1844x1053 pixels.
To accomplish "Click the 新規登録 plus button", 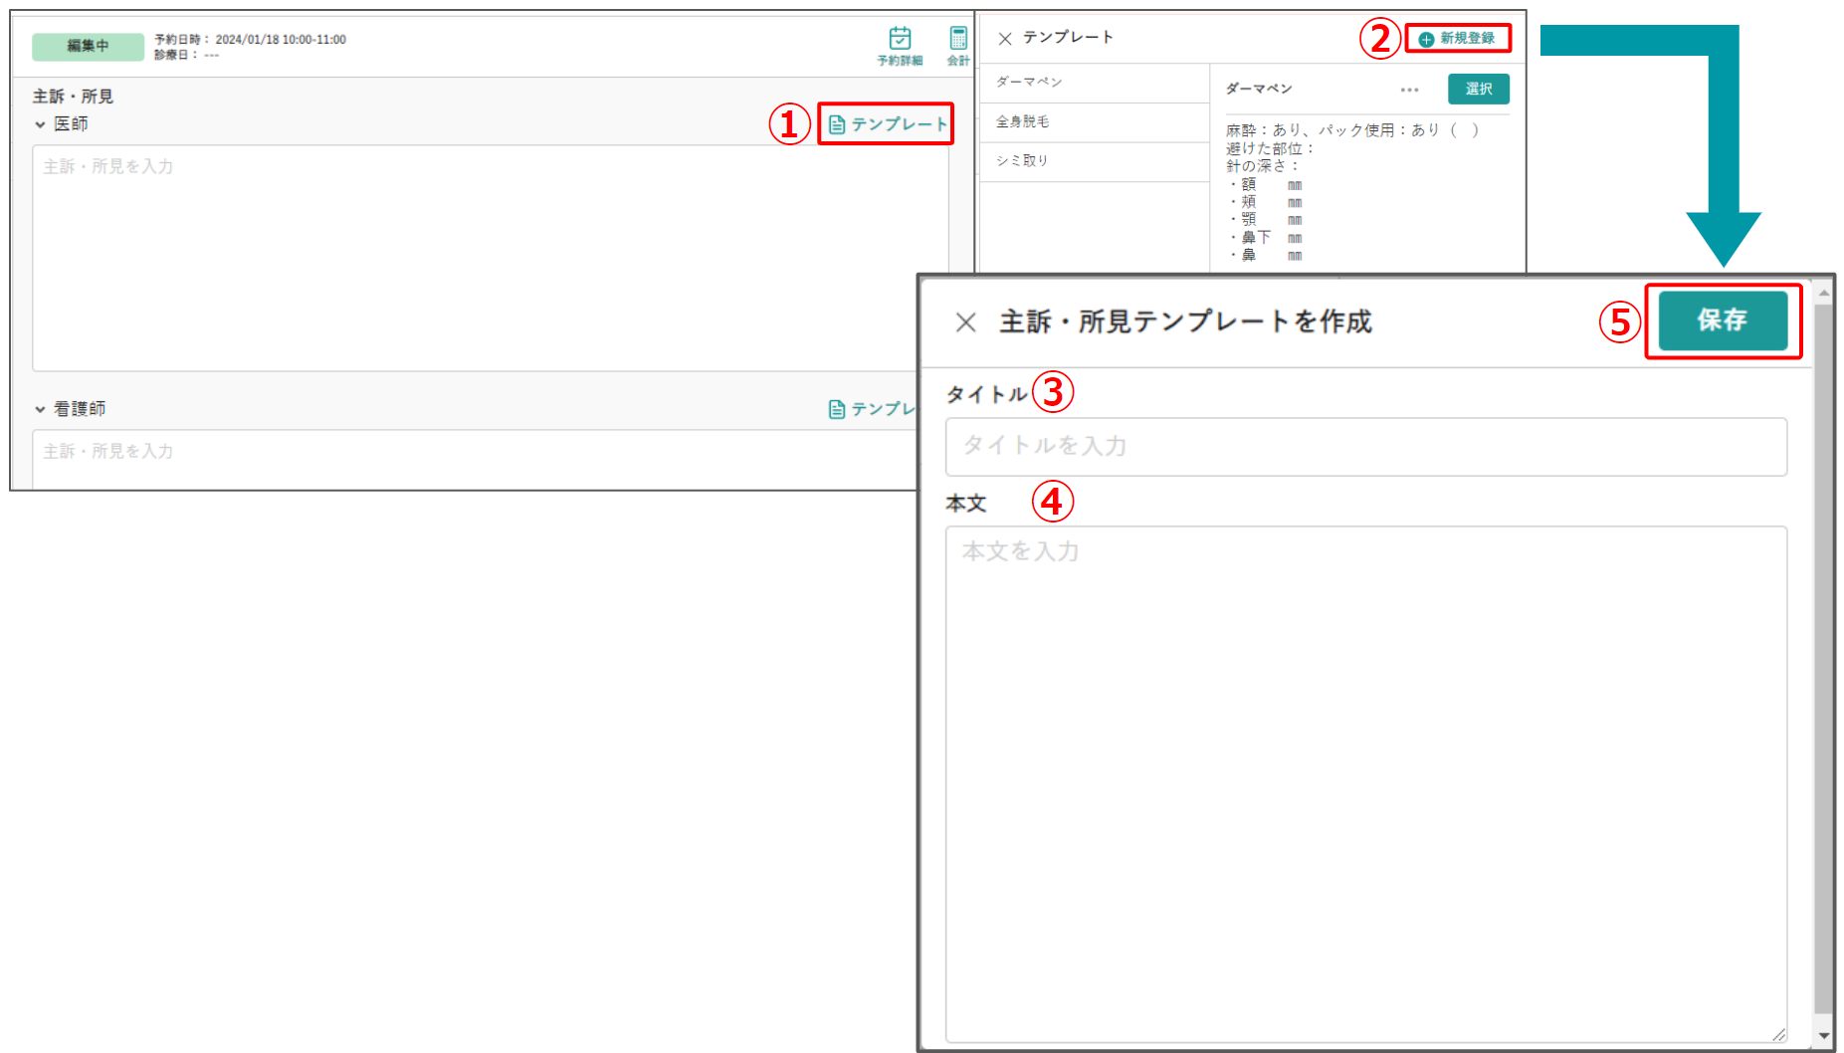I will 1457,39.
